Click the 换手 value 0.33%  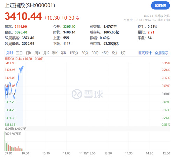152,27
